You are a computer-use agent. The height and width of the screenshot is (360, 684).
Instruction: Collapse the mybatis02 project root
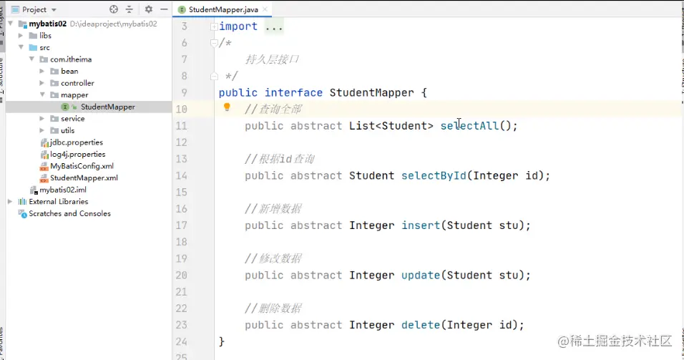coord(11,24)
